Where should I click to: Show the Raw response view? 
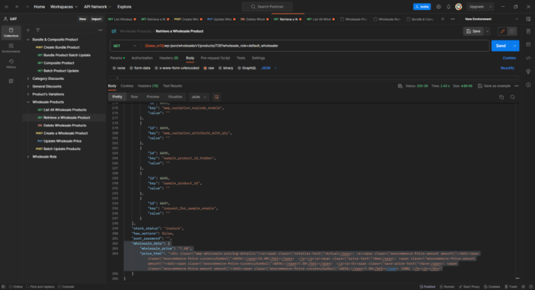(x=135, y=97)
